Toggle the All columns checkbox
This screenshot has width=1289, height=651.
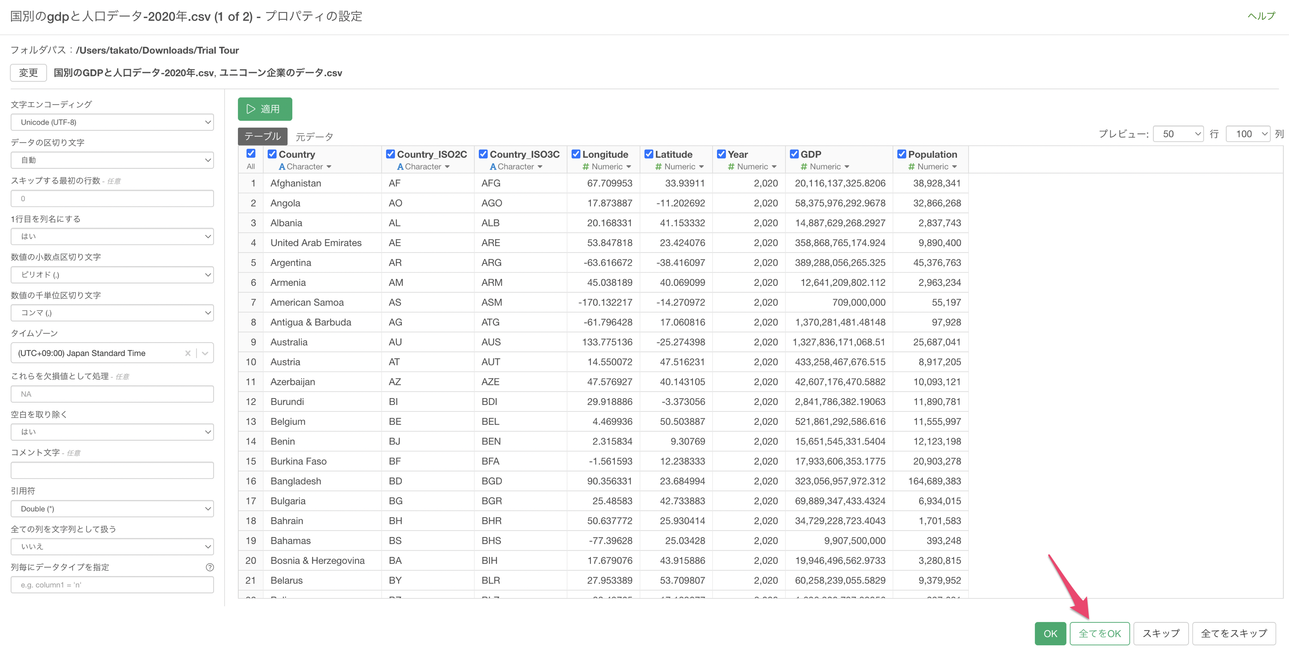click(251, 153)
